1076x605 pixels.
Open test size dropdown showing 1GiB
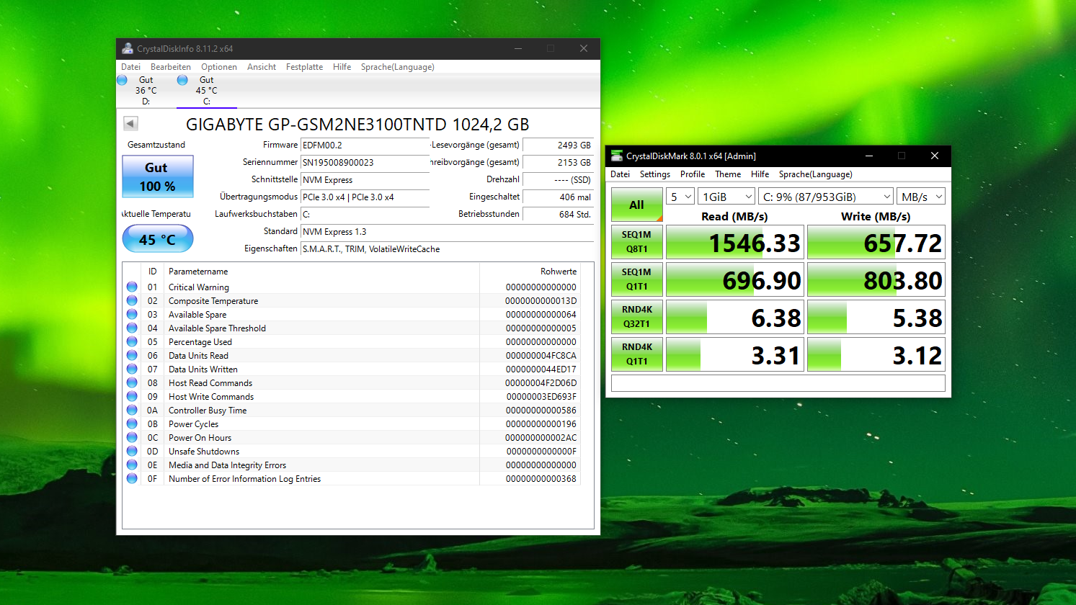point(726,197)
